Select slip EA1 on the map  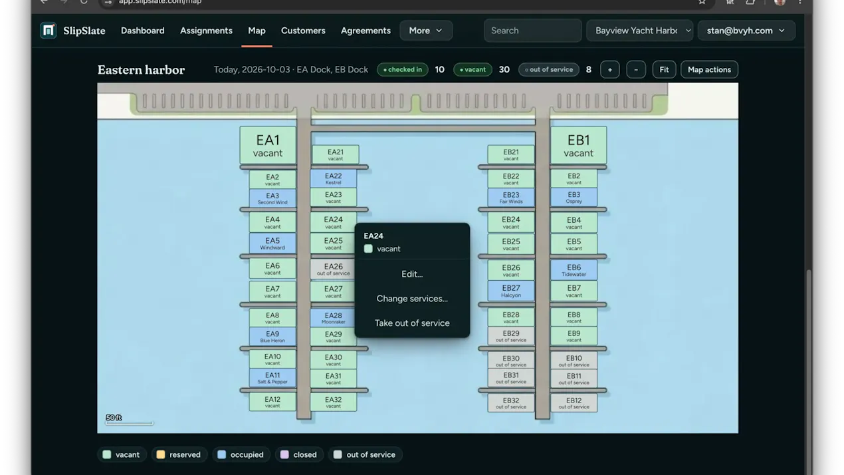coord(268,146)
